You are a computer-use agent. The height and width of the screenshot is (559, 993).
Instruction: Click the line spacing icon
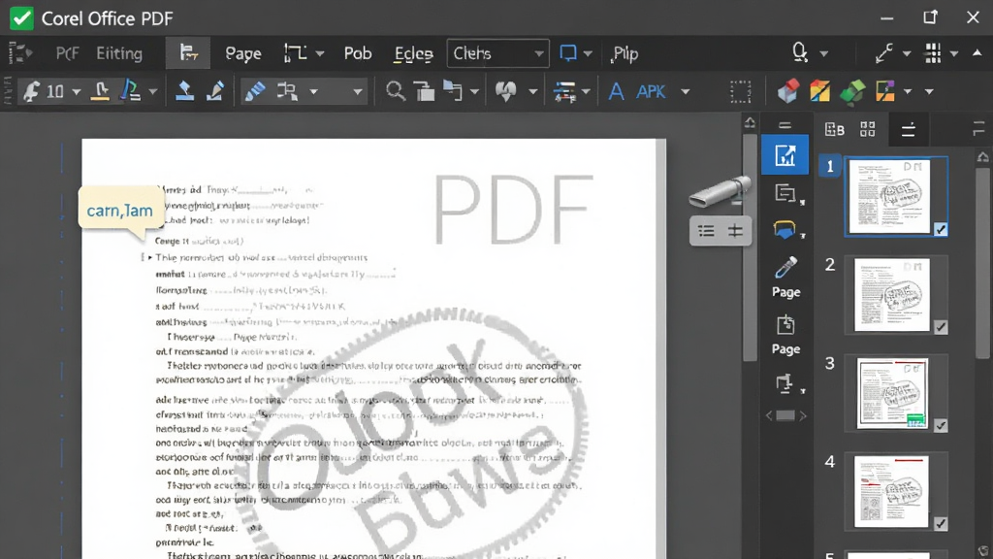pyautogui.click(x=563, y=91)
